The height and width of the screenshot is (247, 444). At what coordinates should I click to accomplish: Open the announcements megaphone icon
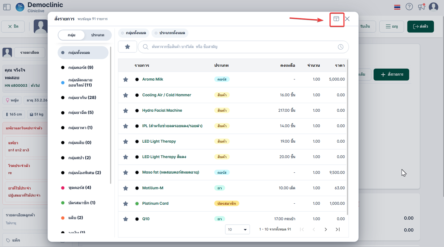click(x=421, y=7)
